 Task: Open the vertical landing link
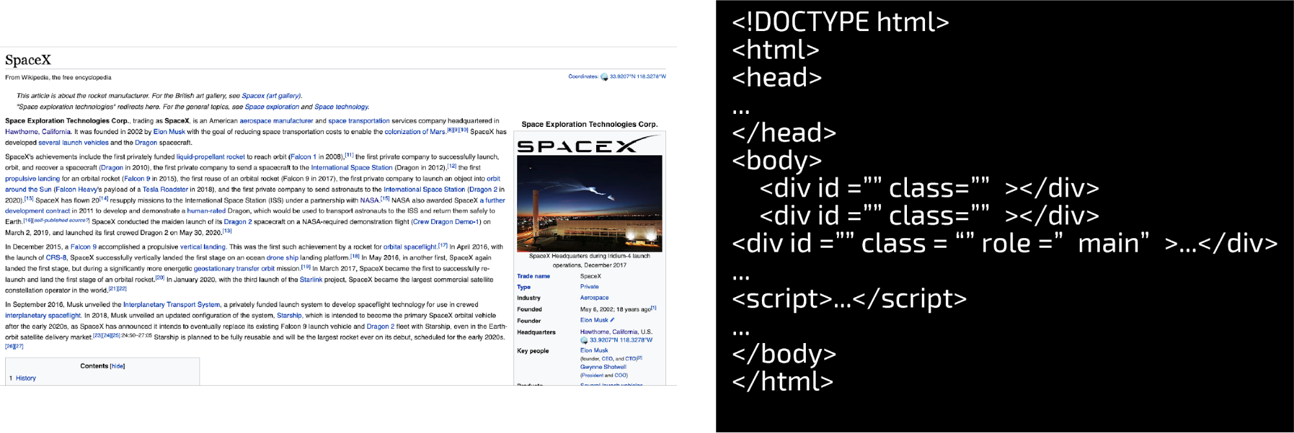coord(203,247)
